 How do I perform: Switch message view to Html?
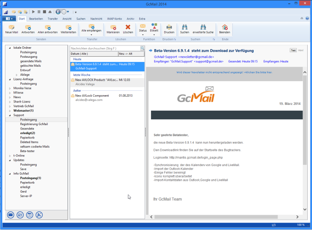point(301,50)
